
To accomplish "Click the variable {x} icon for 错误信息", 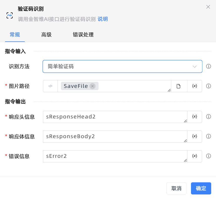I will [x=195, y=156].
